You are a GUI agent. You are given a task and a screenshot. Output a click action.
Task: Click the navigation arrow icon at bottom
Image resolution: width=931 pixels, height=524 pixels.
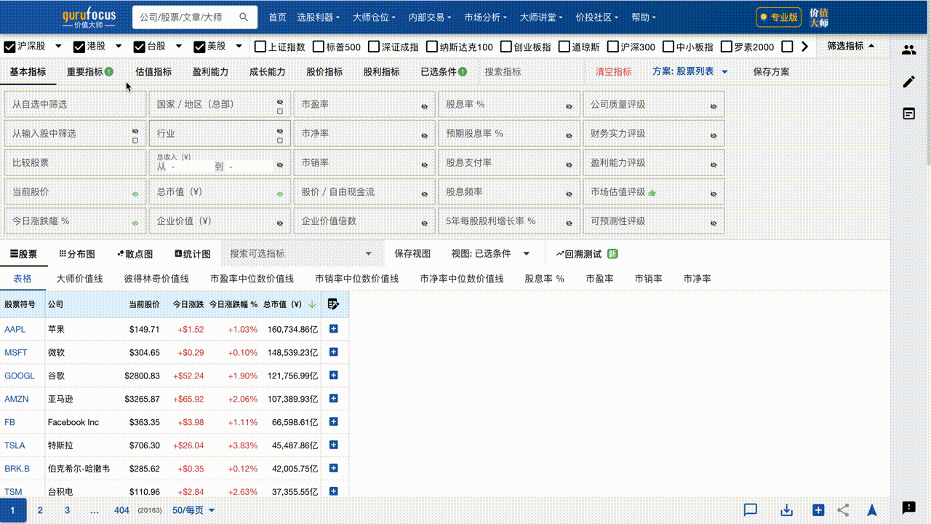point(872,510)
